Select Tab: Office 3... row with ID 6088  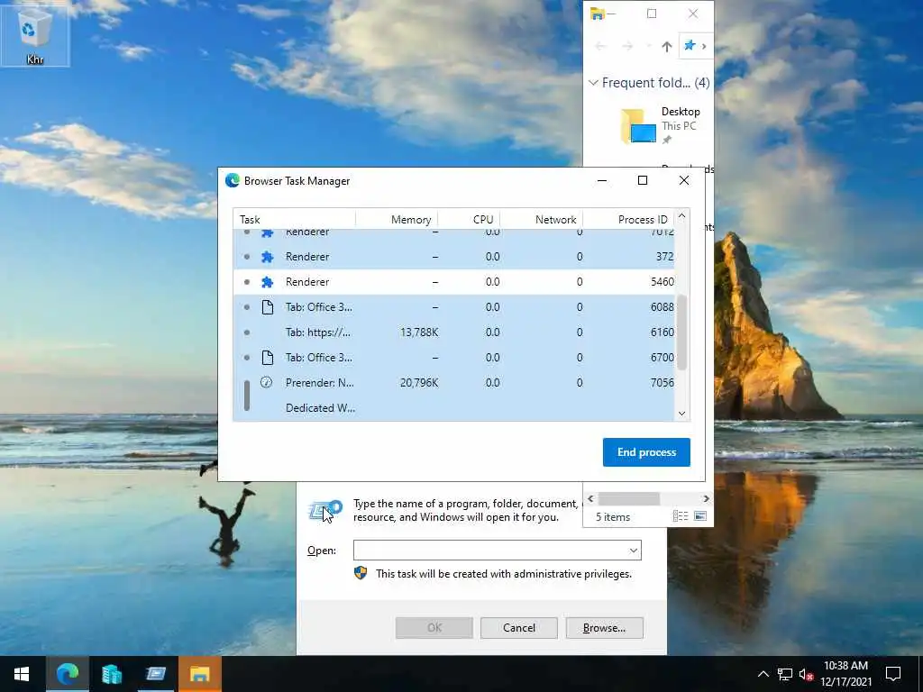pyautogui.click(x=454, y=307)
